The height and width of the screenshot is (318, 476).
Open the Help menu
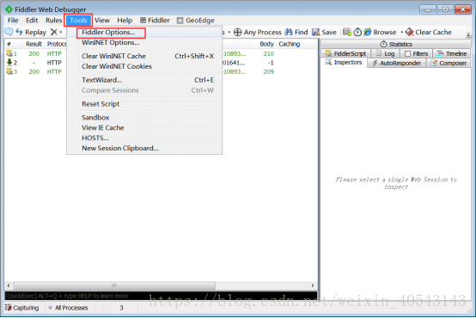[125, 21]
